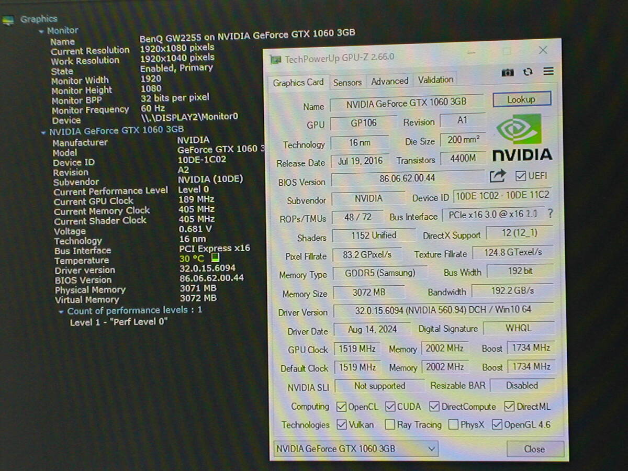628x471 pixels.
Task: Switch to the Advanced tab
Action: (x=390, y=81)
